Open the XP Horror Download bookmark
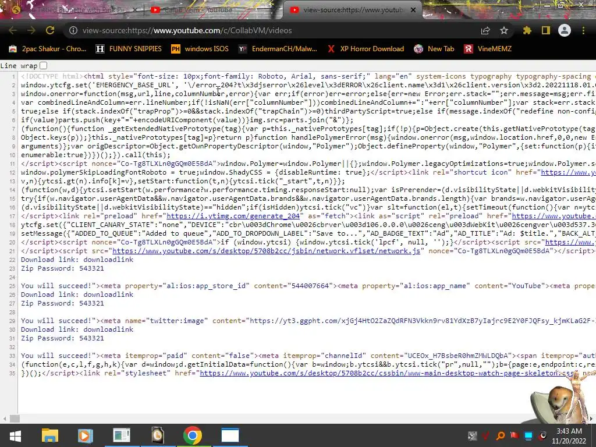The height and width of the screenshot is (447, 596). pos(366,49)
